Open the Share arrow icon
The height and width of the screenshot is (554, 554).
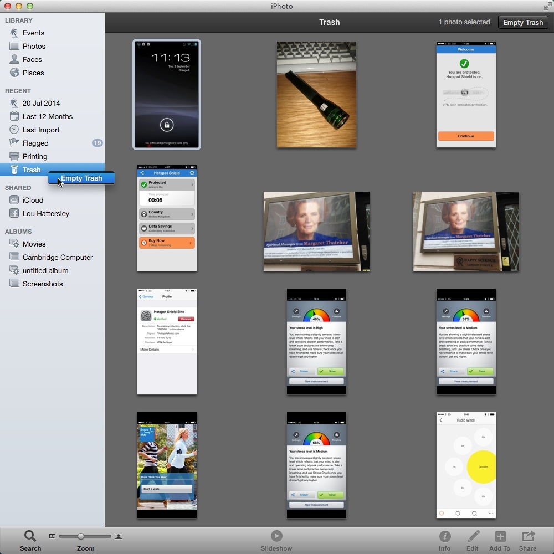[x=528, y=536]
